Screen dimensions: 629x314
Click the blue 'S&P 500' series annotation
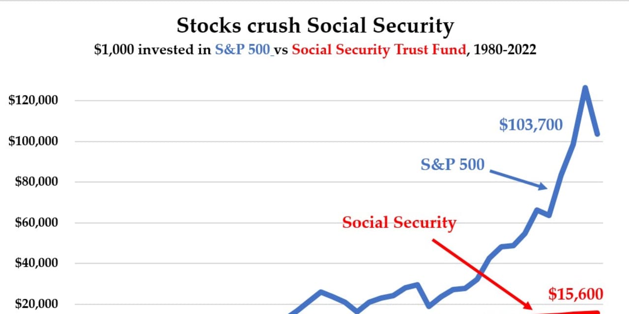point(453,164)
